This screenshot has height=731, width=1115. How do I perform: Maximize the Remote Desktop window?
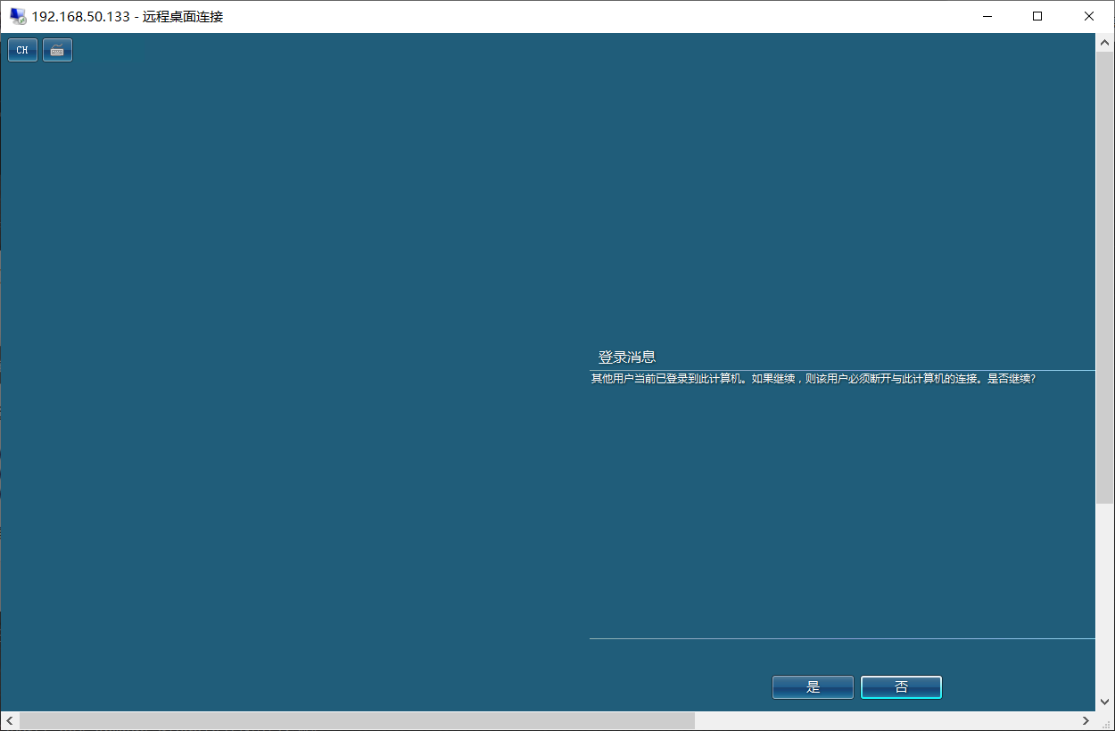tap(1037, 16)
